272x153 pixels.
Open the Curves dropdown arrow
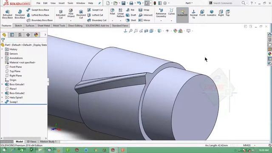point(171,21)
